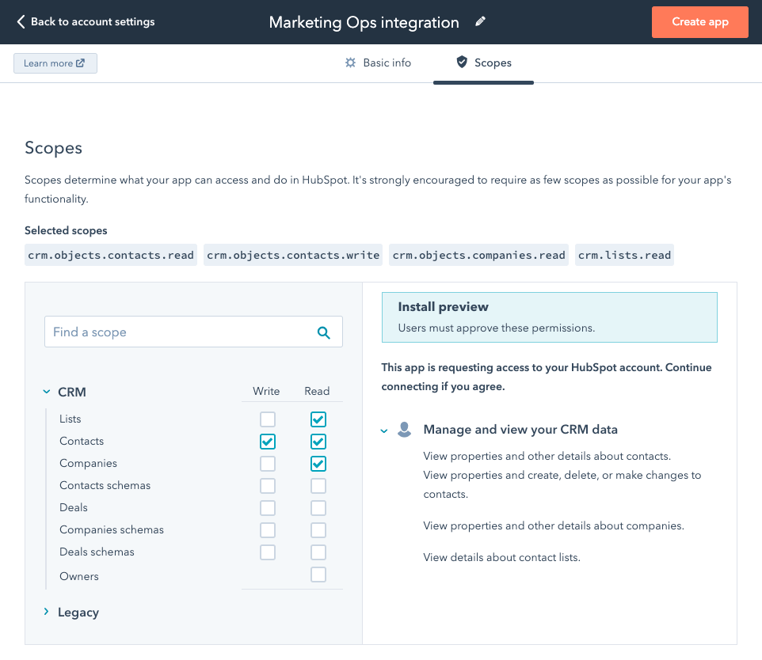Open the Learn more link
Viewport: 762px width, 660px height.
(x=55, y=63)
